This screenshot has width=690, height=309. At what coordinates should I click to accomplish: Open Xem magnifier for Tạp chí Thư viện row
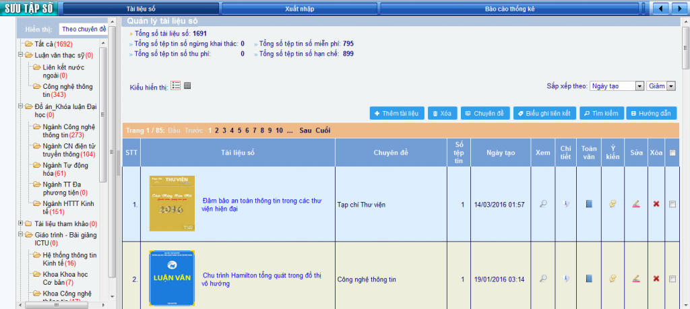[544, 204]
